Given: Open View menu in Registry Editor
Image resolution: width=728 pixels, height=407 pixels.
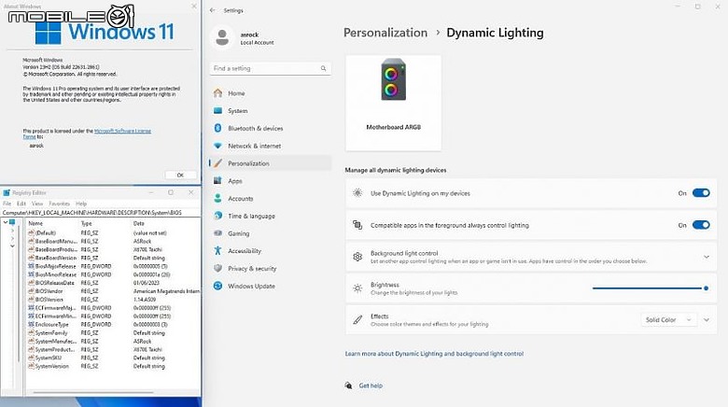Looking at the screenshot, I should coord(37,203).
